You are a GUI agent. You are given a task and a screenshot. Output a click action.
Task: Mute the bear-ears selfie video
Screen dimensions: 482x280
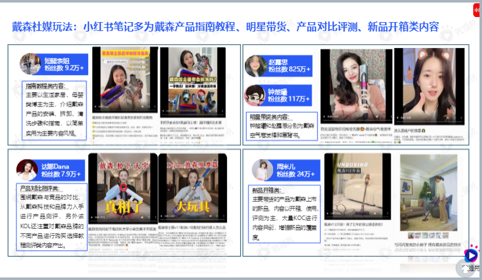pyautogui.click(x=448, y=118)
